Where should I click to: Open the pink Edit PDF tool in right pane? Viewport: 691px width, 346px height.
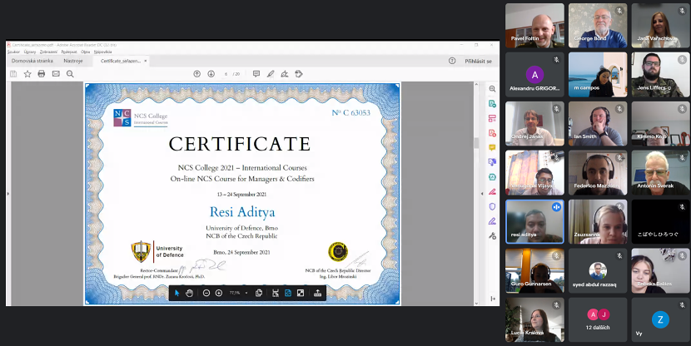[x=492, y=118]
